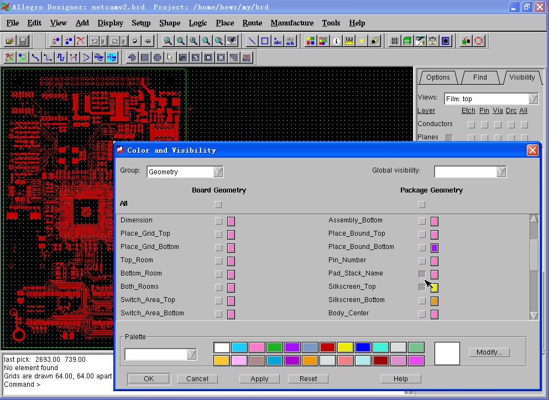The height and width of the screenshot is (400, 549).
Task: Select the Add Rectangle tool icon
Action: (265, 41)
